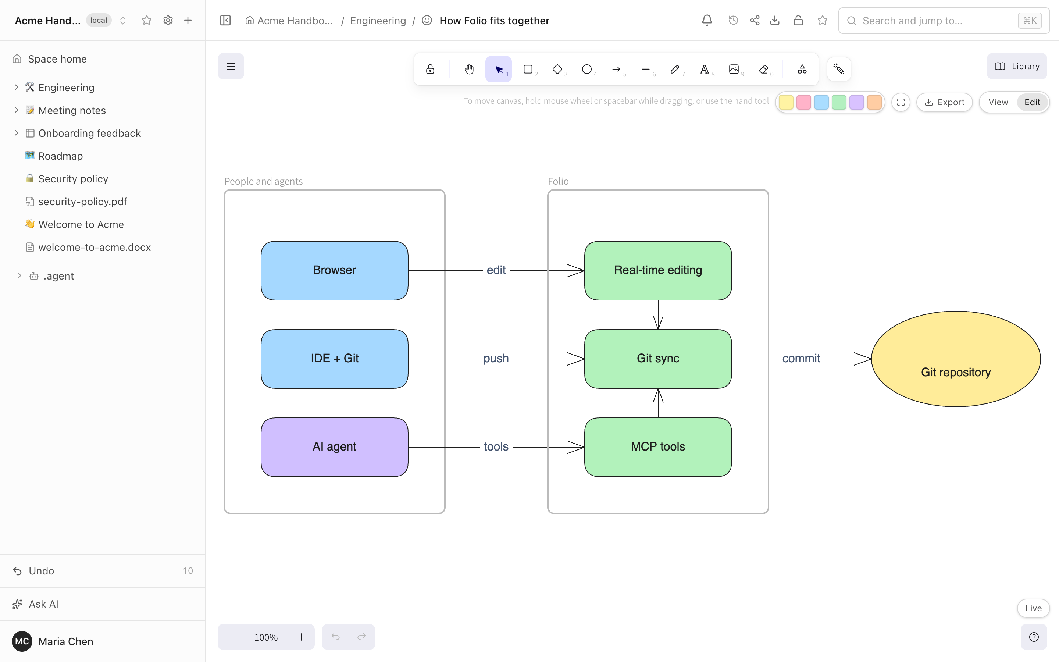Toggle the page lock icon
1059x662 pixels.
[798, 20]
